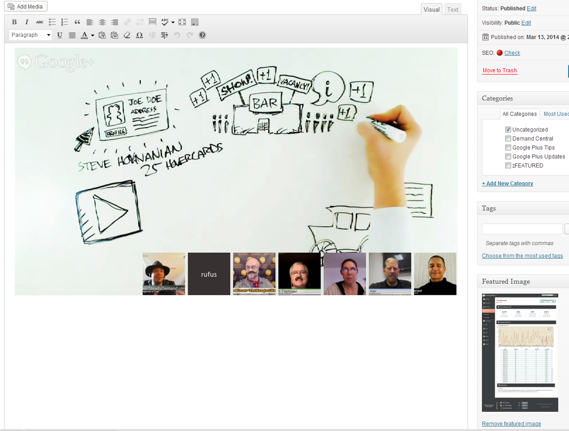The height and width of the screenshot is (431, 569).
Task: Click the italic formatting icon
Action: [x=27, y=22]
